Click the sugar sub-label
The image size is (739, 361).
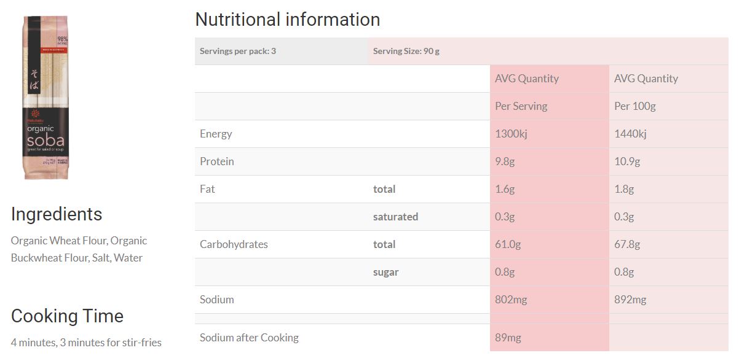coord(385,272)
